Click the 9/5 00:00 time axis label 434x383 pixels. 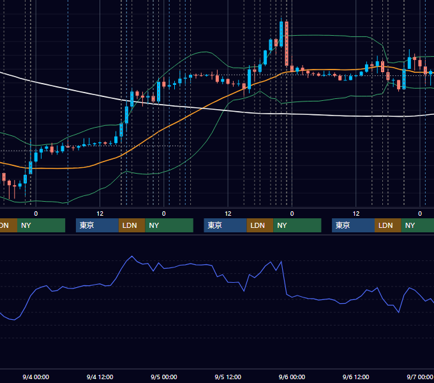(164, 377)
